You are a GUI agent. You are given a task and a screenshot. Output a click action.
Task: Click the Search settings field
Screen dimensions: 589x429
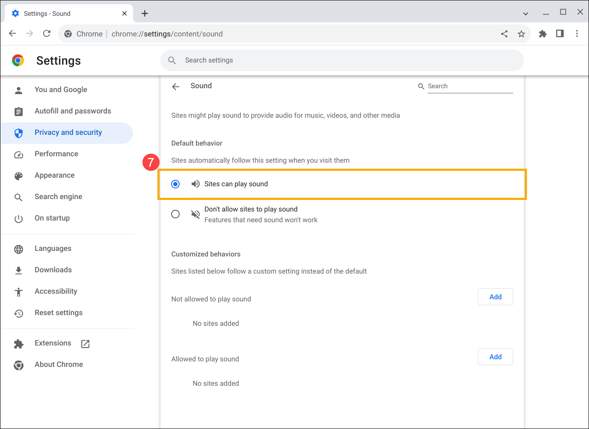[x=342, y=60]
